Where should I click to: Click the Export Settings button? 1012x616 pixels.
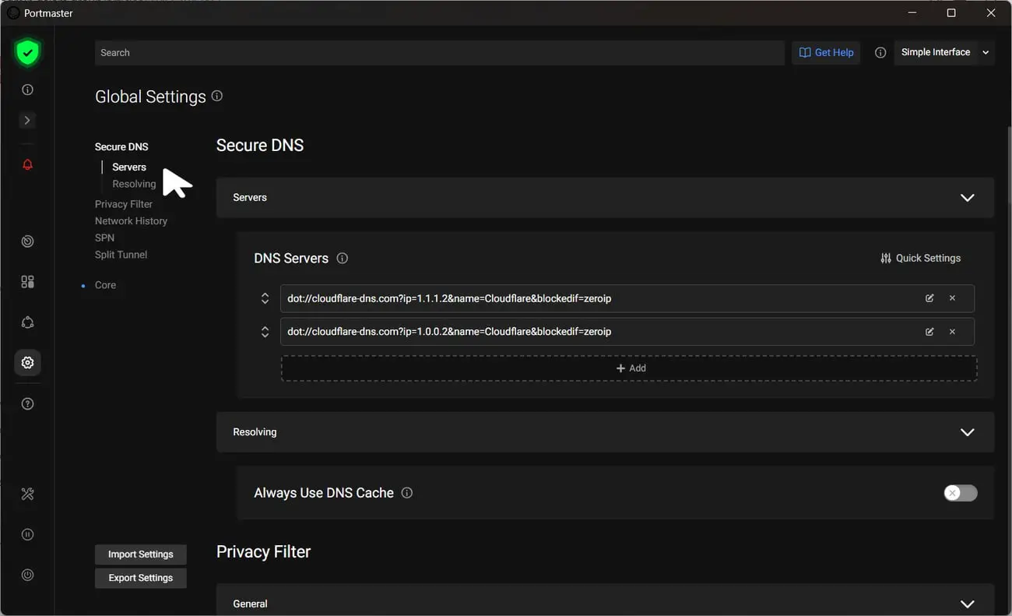click(x=141, y=578)
